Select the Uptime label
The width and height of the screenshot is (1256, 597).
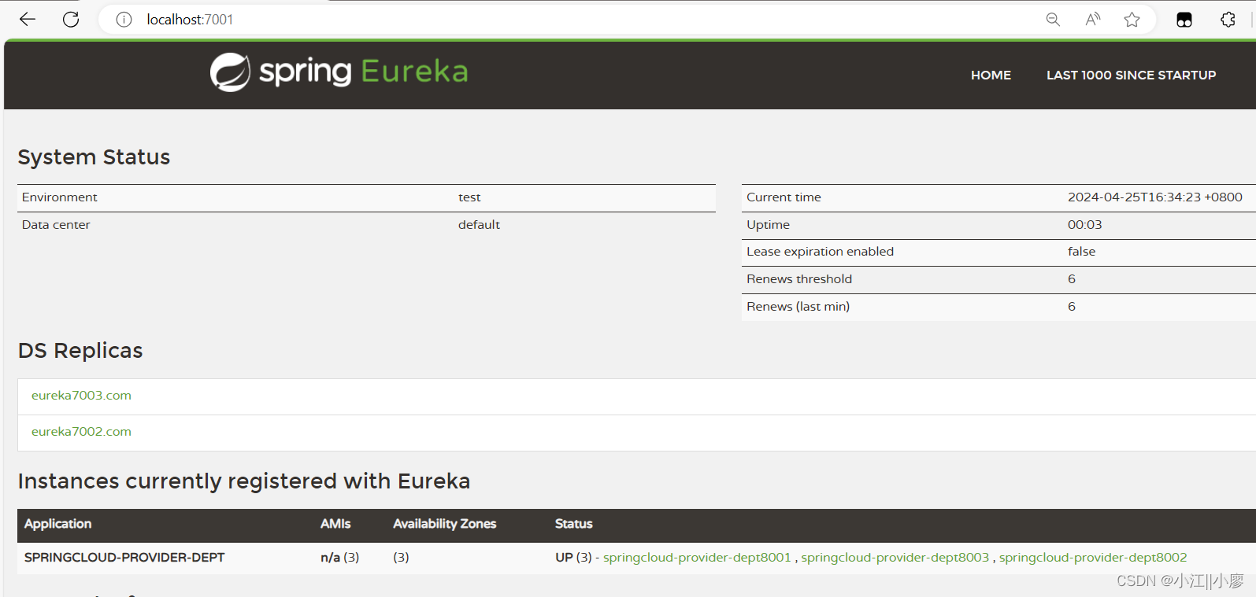point(768,225)
